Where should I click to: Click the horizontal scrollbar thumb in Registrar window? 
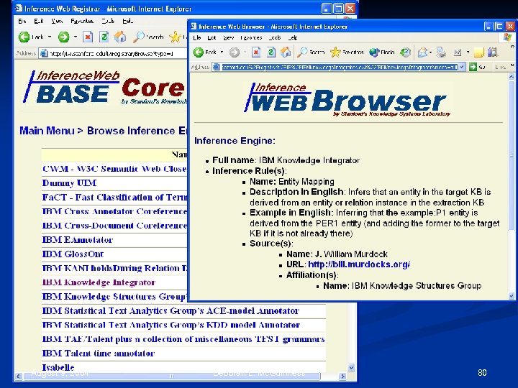click(171, 376)
